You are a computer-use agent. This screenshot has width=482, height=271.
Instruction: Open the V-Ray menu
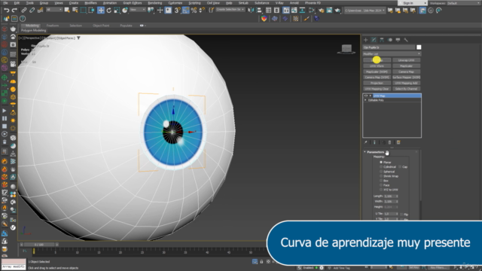point(279,3)
